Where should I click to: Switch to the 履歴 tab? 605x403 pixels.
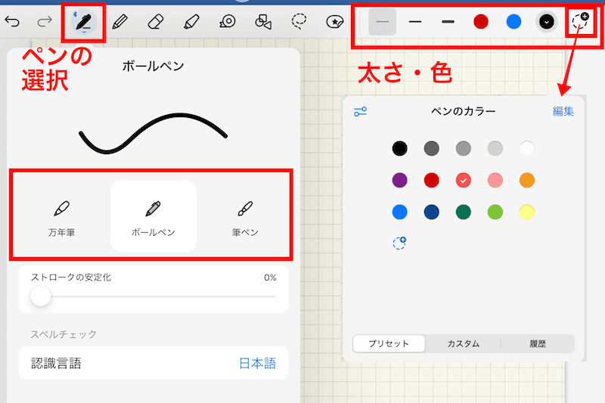tap(538, 343)
